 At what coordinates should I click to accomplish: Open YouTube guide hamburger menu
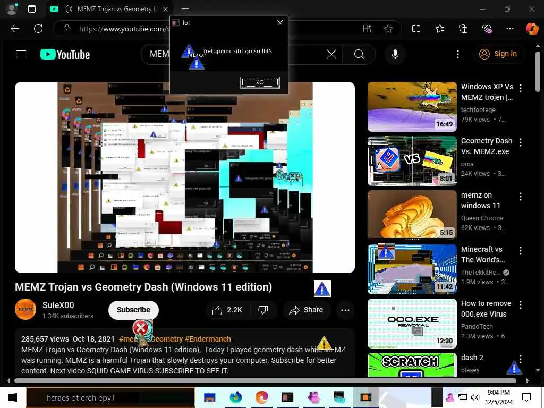tap(21, 54)
